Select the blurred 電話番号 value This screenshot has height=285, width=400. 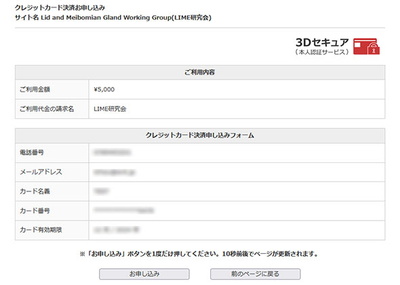pos(113,153)
